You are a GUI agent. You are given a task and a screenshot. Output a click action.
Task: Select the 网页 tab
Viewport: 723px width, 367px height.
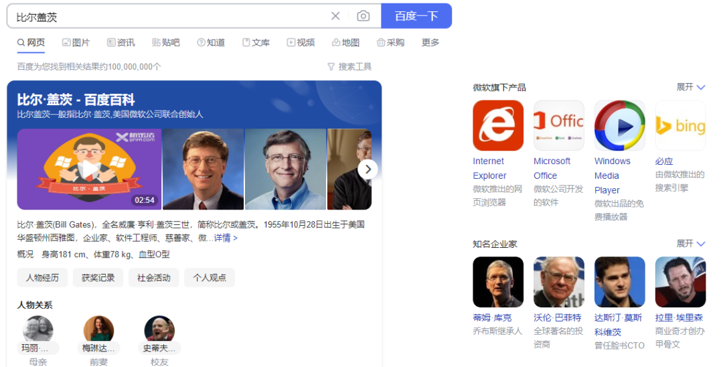pyautogui.click(x=31, y=42)
